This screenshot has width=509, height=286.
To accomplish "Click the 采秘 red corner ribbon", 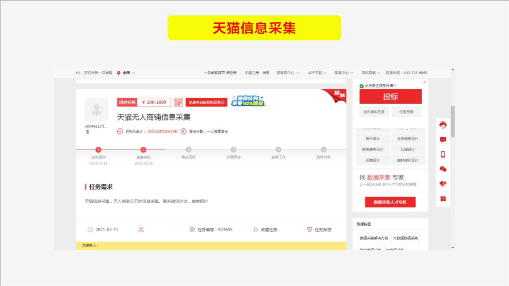I will tap(336, 95).
